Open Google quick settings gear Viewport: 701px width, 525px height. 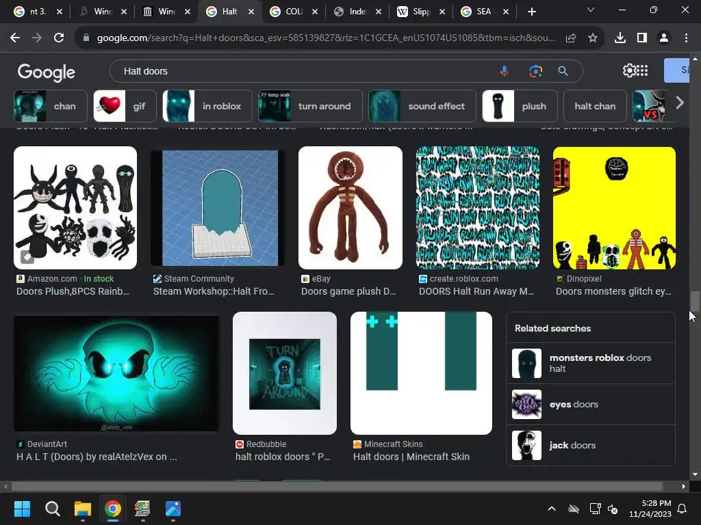(629, 70)
